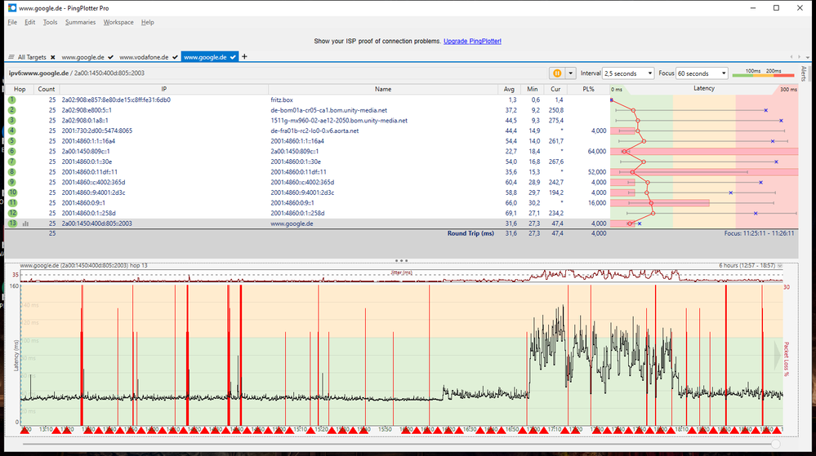
Task: Add a new target tab with plus icon
Action: (244, 56)
